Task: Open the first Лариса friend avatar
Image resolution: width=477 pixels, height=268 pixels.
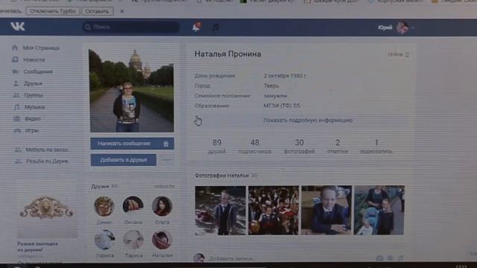Action: pyautogui.click(x=104, y=240)
